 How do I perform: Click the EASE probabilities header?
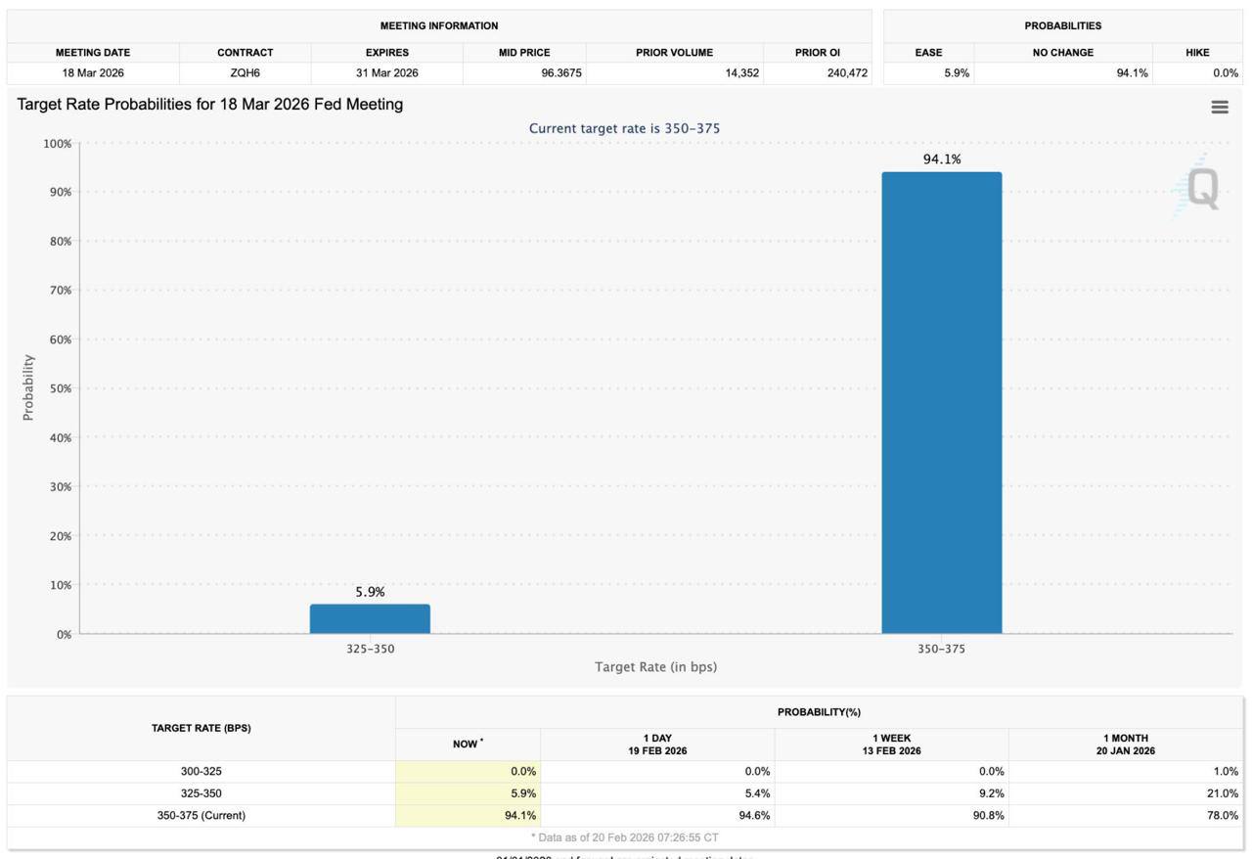click(928, 53)
